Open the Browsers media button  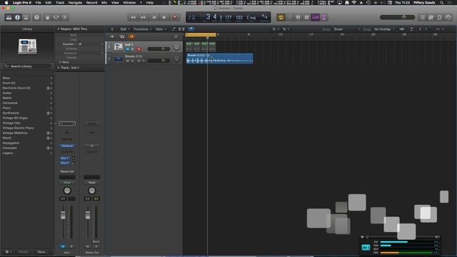coord(448,17)
